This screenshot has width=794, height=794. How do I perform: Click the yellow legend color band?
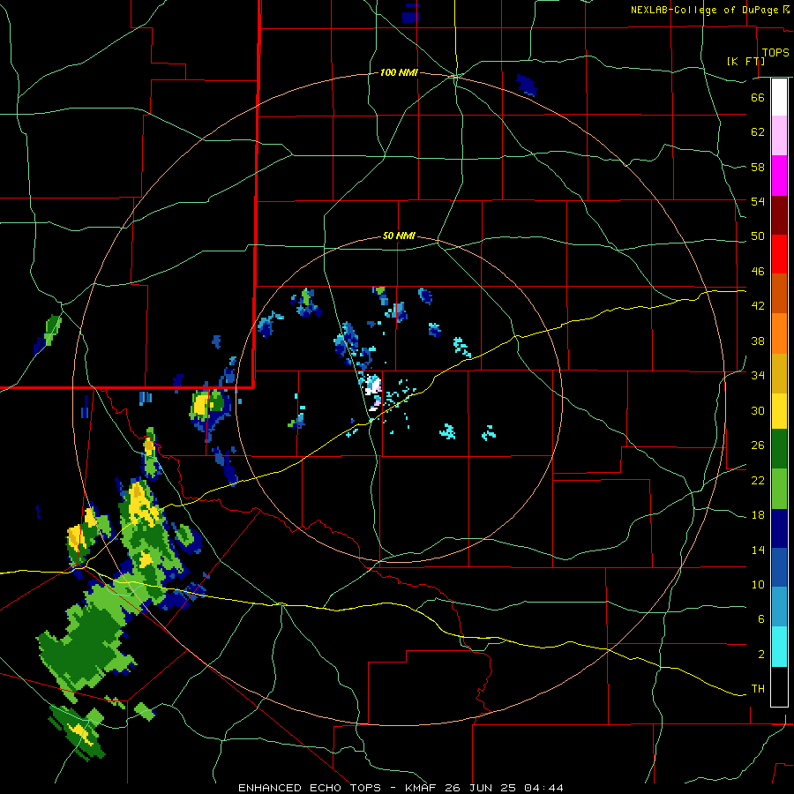pyautogui.click(x=779, y=411)
